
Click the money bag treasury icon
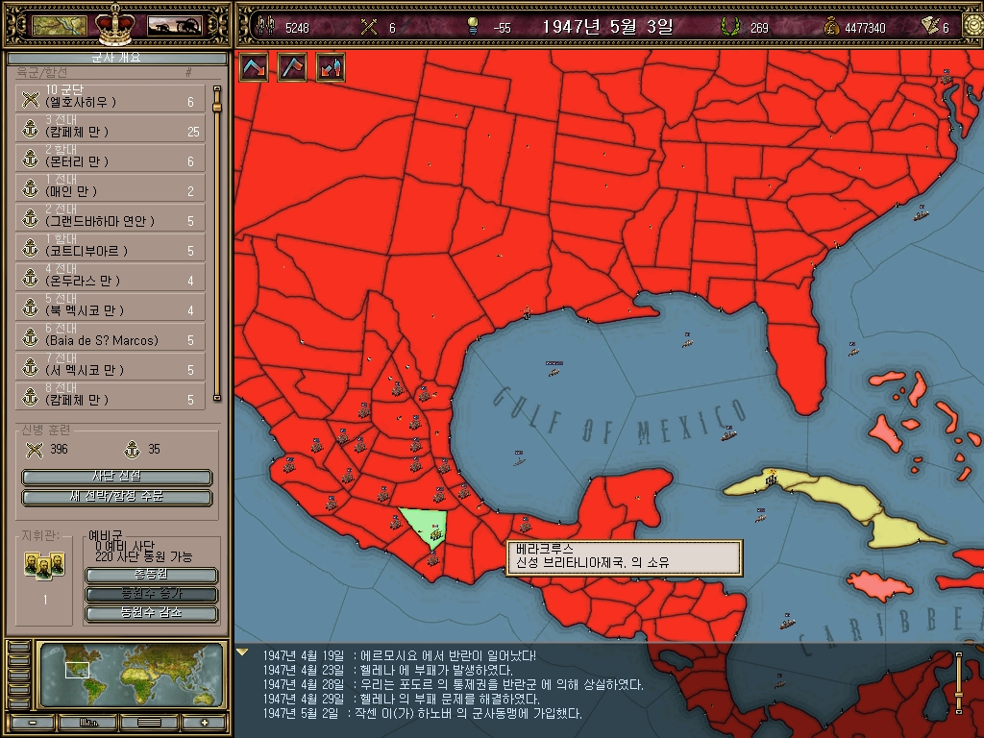coord(831,26)
